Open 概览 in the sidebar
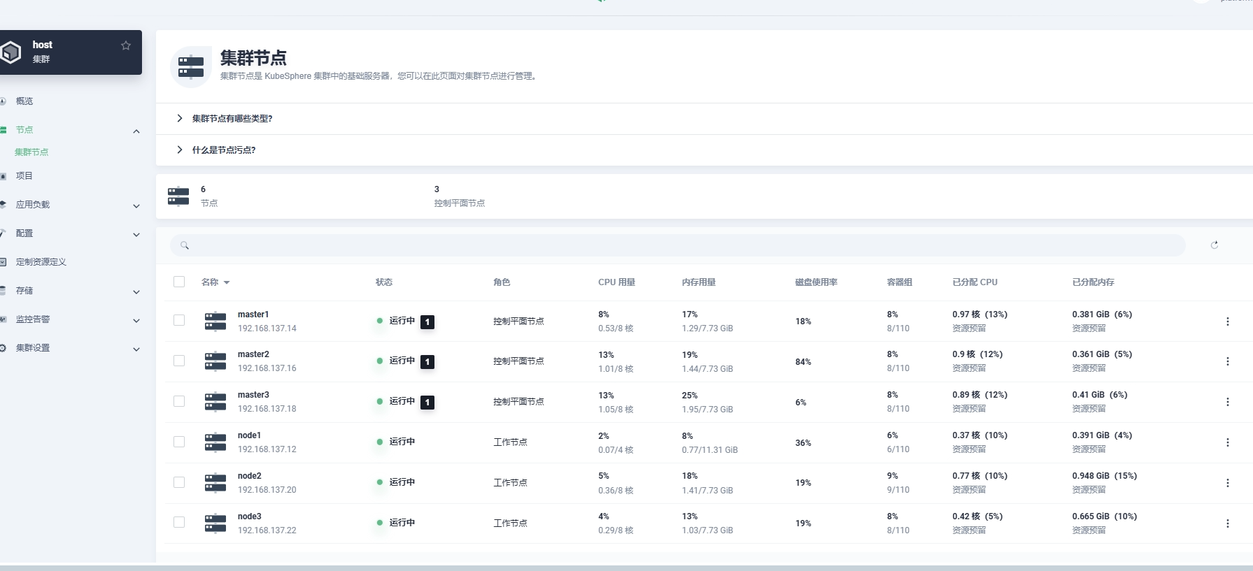The width and height of the screenshot is (1253, 571). pos(24,101)
